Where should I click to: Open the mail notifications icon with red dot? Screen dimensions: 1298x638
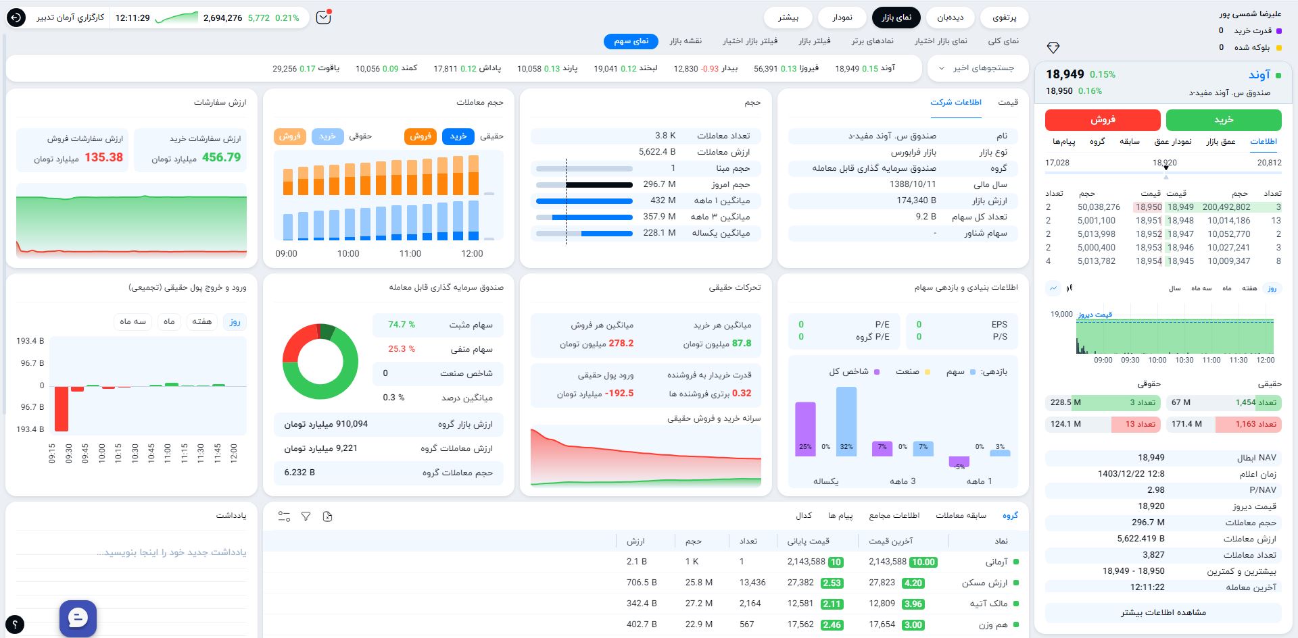324,18
